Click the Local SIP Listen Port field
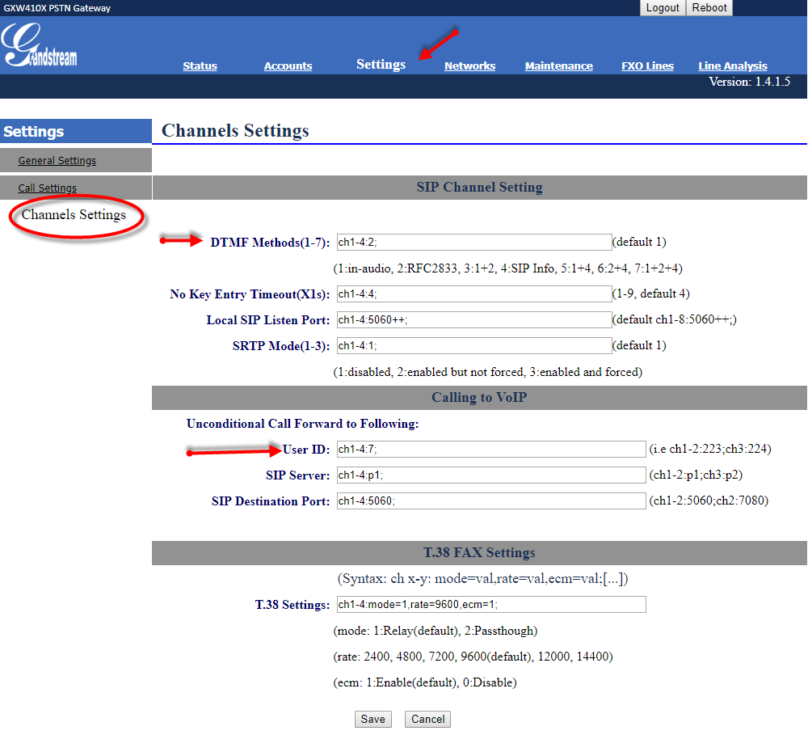808x735 pixels. click(474, 319)
